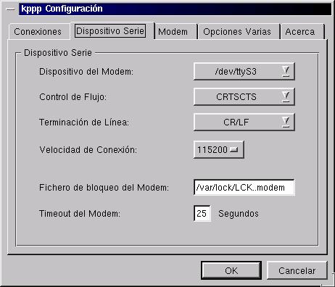Open the Acerca tab
Image resolution: width=335 pixels, height=287 pixels.
pyautogui.click(x=302, y=32)
